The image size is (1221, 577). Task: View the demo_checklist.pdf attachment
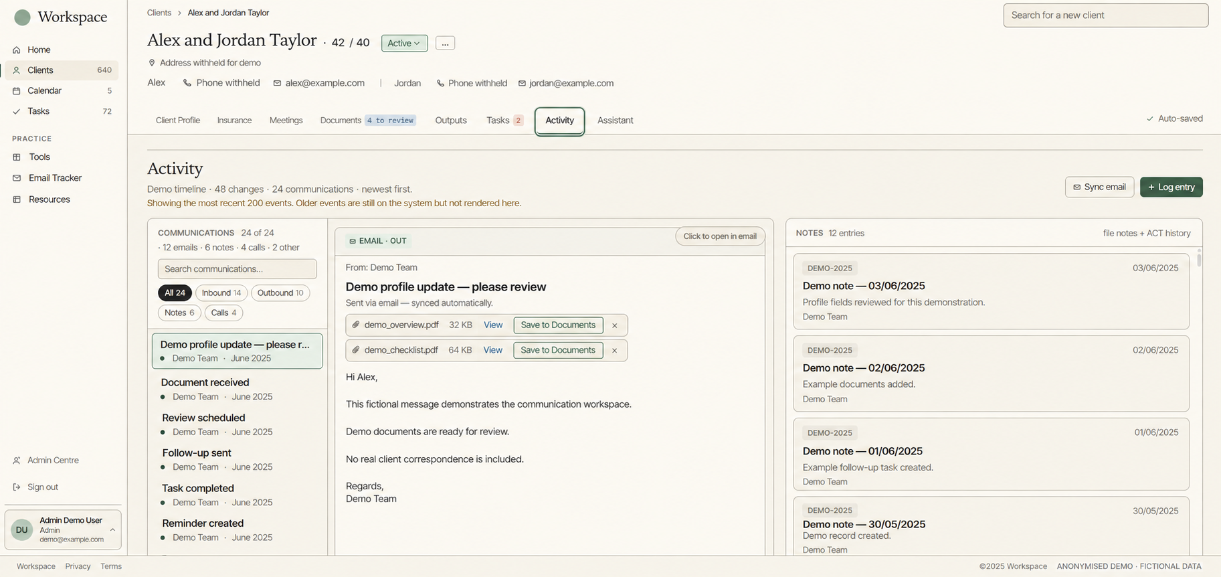[493, 350]
